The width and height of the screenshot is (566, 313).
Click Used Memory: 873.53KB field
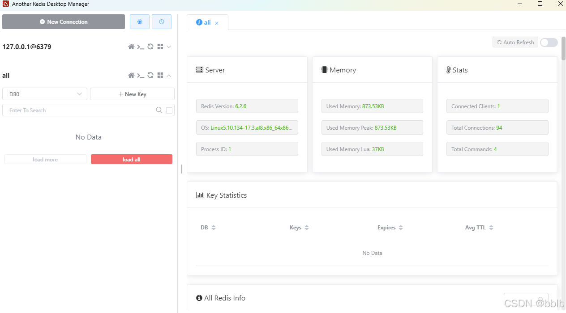point(372,106)
